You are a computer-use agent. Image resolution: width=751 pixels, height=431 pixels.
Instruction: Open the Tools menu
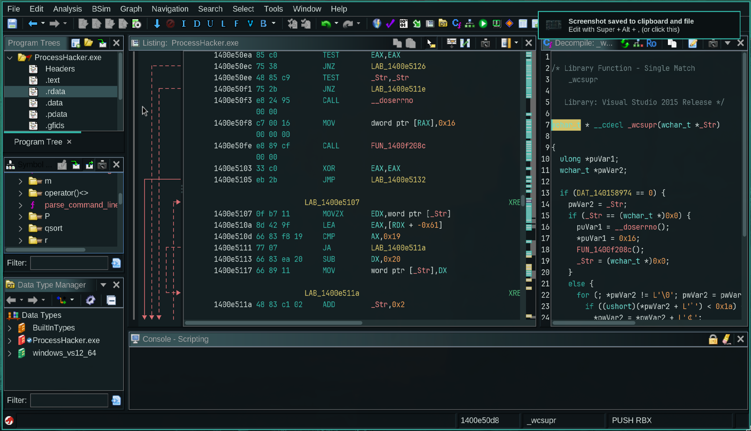tap(273, 9)
